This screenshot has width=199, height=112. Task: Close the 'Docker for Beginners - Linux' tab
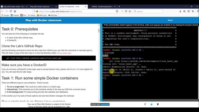tap(86, 7)
